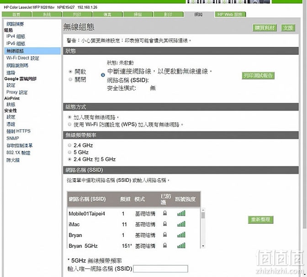Open 防火牆 in the sidebar
The height and width of the screenshot is (277, 307).
click(13, 160)
